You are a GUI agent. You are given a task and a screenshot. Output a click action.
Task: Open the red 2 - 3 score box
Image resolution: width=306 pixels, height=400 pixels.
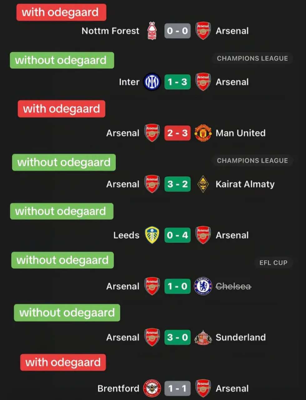177,133
